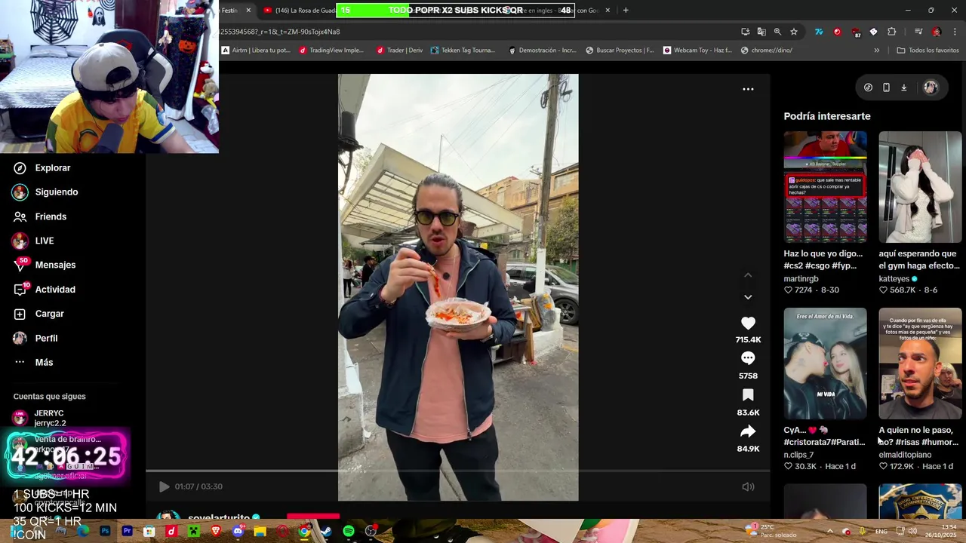This screenshot has height=543, width=966.
Task: Open Discord from the taskbar
Action: (x=238, y=532)
